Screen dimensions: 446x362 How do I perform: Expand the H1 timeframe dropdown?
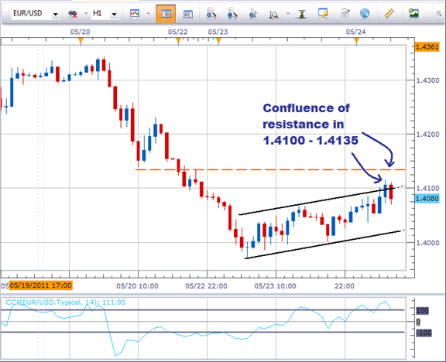tap(114, 14)
